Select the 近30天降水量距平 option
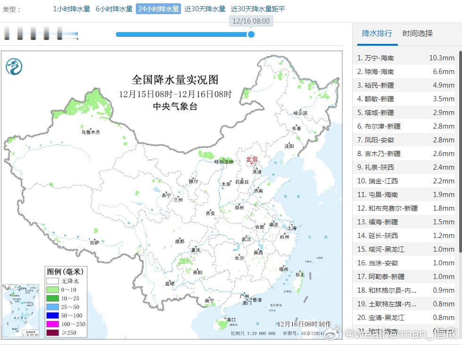462x345 pixels. pos(257,8)
